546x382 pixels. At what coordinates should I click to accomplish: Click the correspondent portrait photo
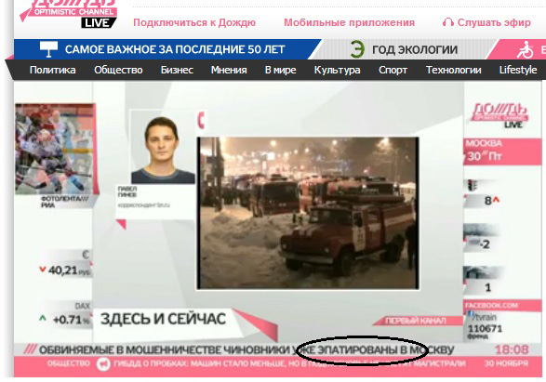163,148
